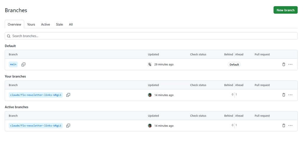Delete branch in Active branches row
The height and width of the screenshot is (142, 303).
pyautogui.click(x=284, y=126)
